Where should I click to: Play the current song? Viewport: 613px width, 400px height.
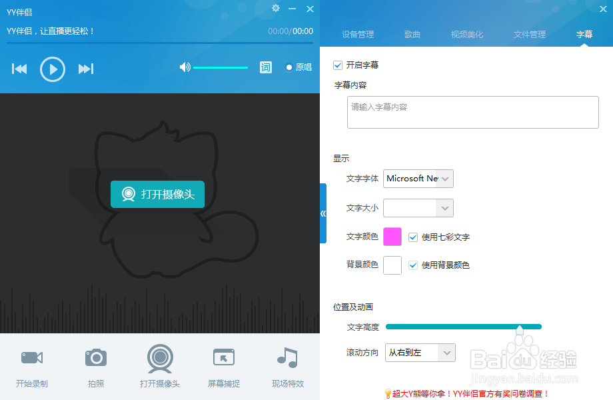pos(53,69)
